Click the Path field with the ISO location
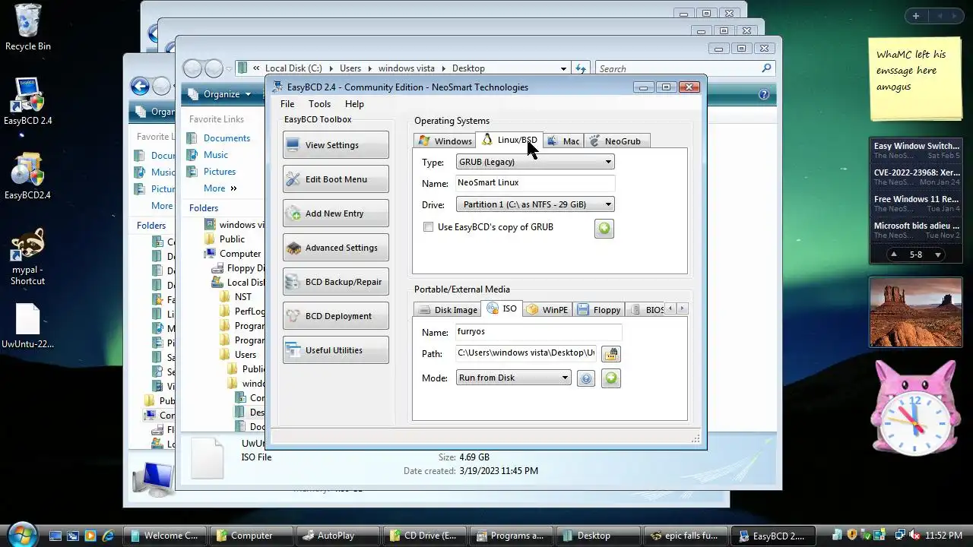973x547 pixels. [526, 353]
